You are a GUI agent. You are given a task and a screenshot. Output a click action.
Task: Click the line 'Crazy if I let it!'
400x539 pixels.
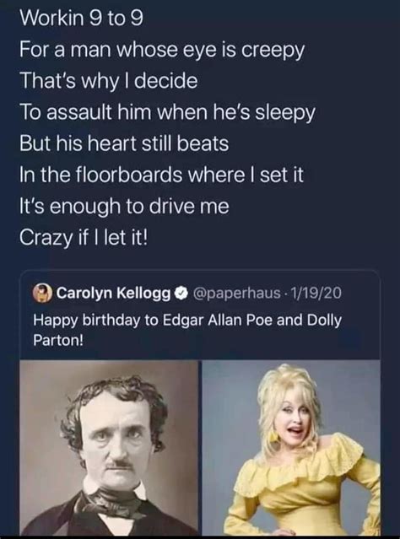click(x=84, y=238)
